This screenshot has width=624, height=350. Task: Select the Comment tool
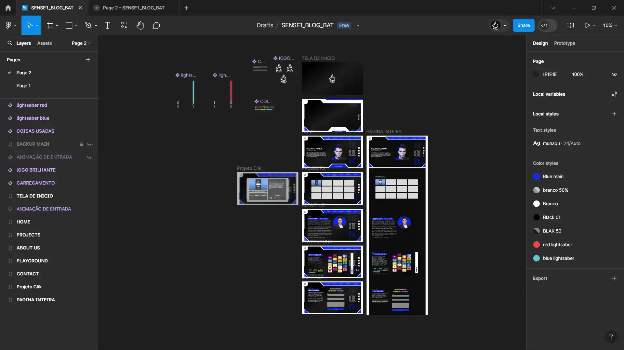pos(156,25)
